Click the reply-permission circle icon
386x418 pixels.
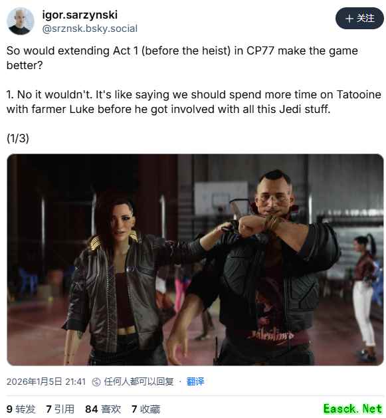[x=96, y=381]
